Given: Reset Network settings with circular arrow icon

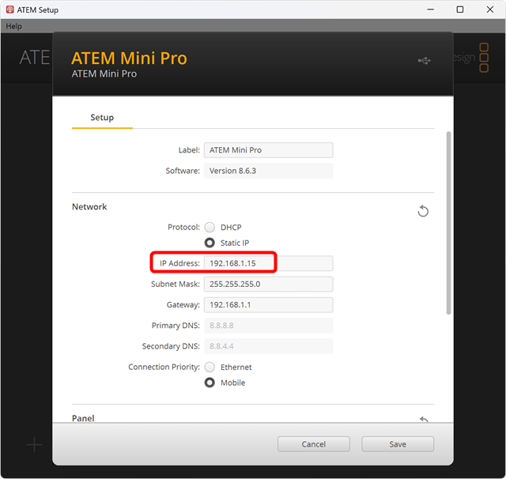Looking at the screenshot, I should [423, 211].
